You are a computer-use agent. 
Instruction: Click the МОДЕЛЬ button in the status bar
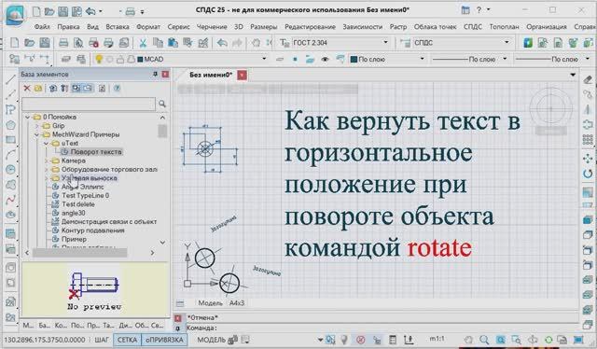(212, 340)
